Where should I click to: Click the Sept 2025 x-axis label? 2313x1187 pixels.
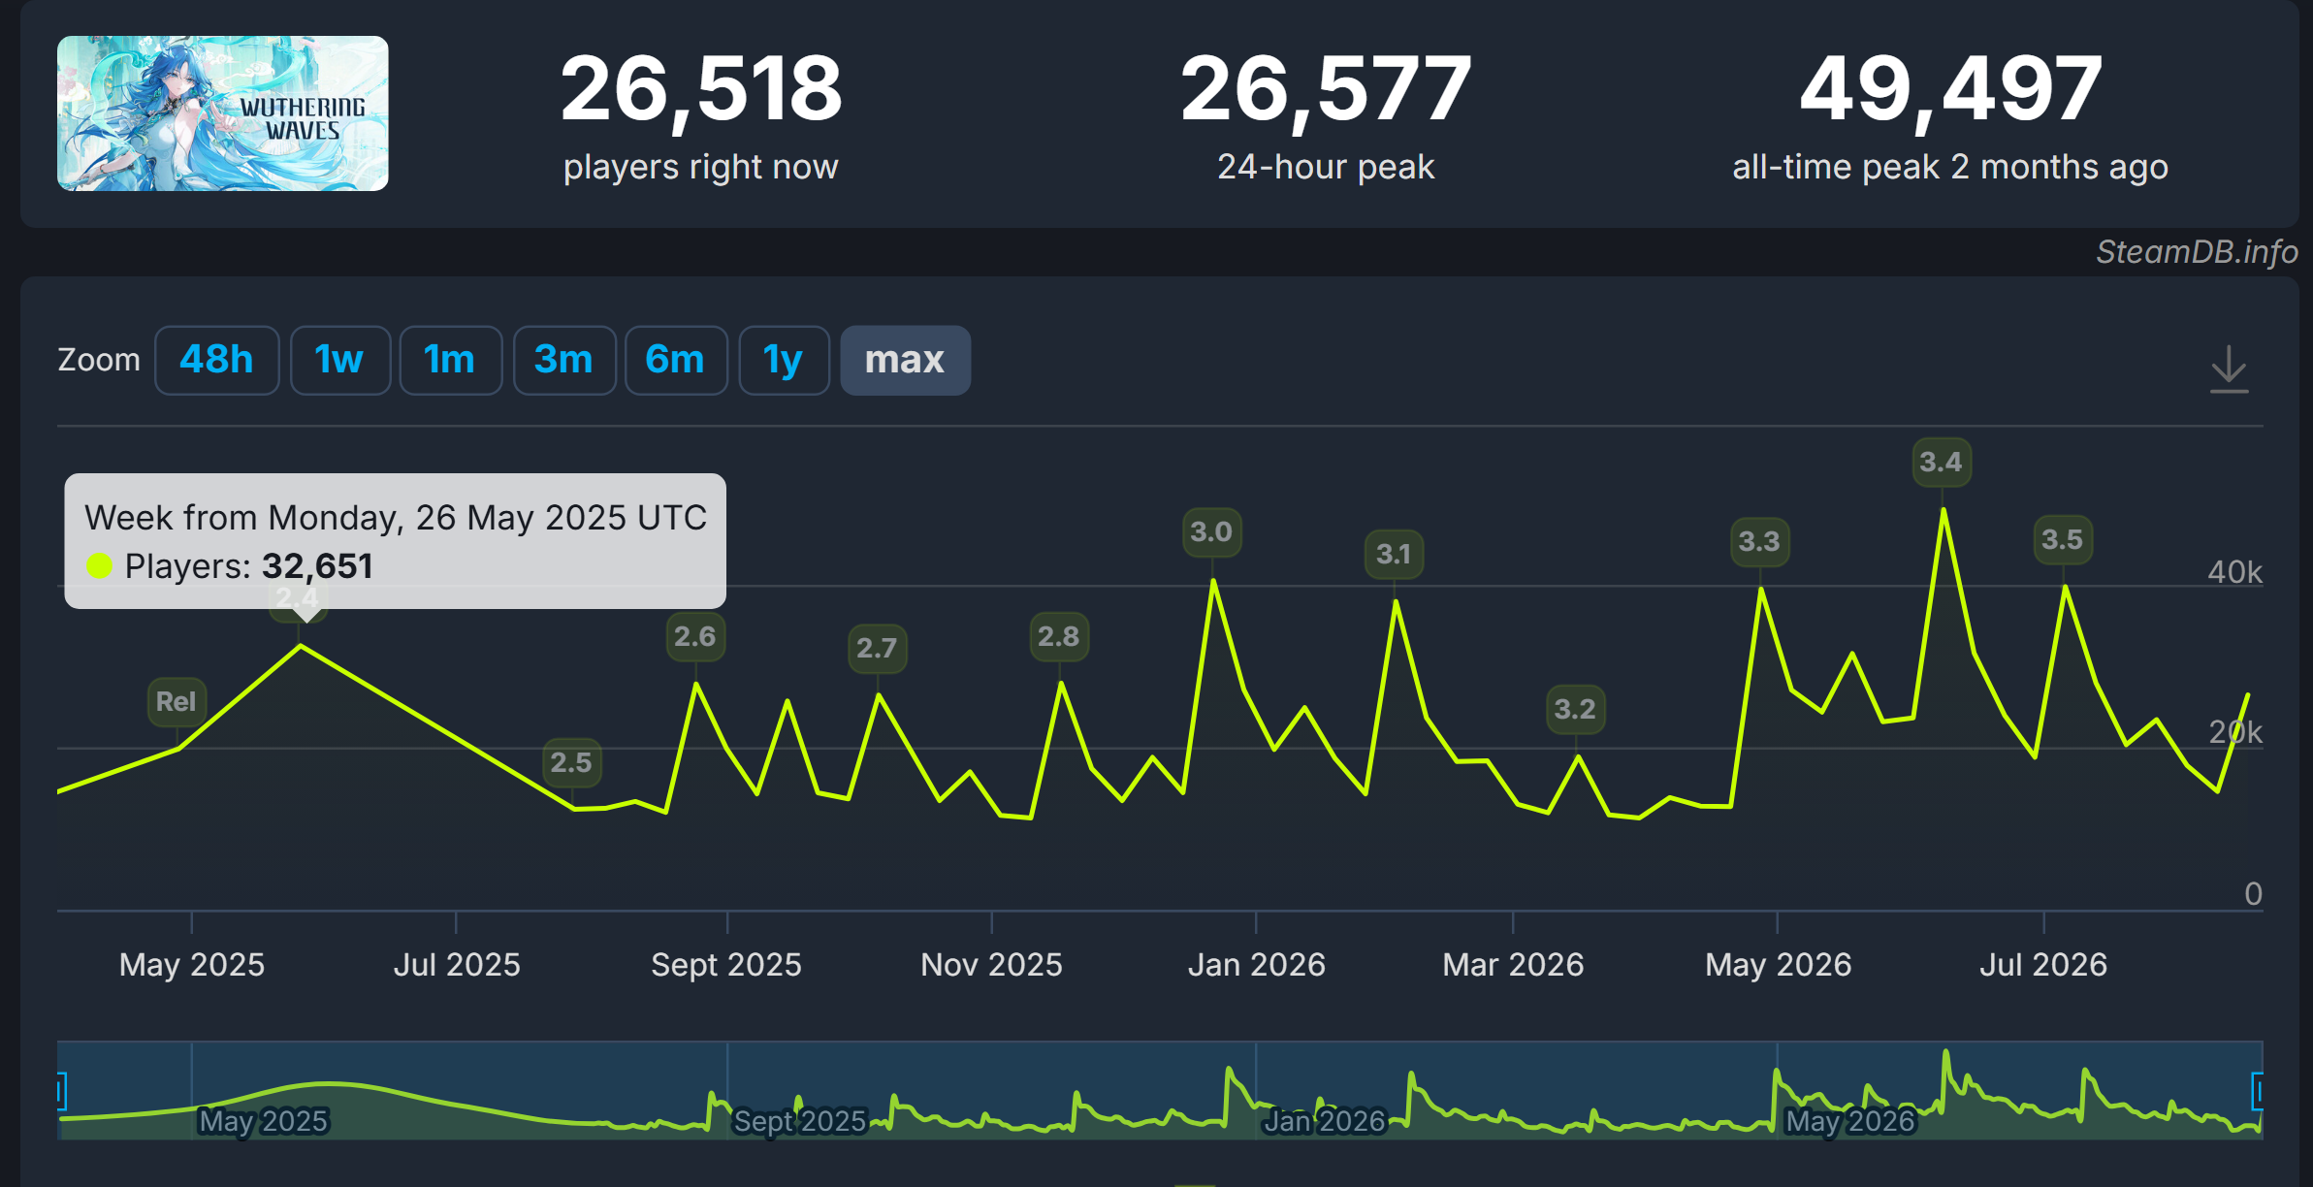pyautogui.click(x=726, y=965)
